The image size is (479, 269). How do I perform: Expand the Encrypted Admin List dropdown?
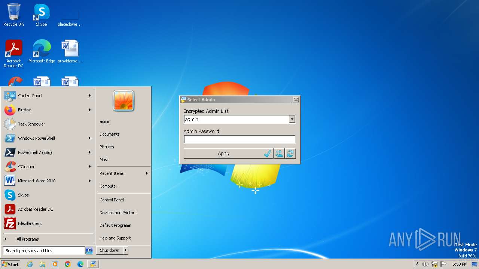[292, 119]
